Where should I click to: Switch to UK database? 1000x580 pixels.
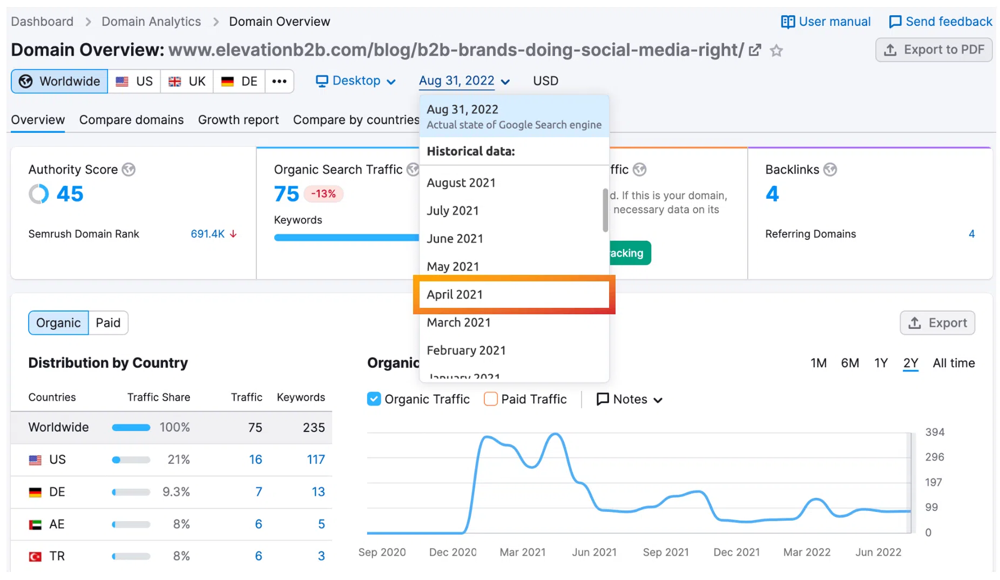click(187, 81)
